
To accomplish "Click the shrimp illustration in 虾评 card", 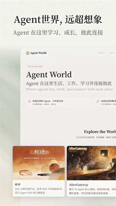I will coord(26,173).
